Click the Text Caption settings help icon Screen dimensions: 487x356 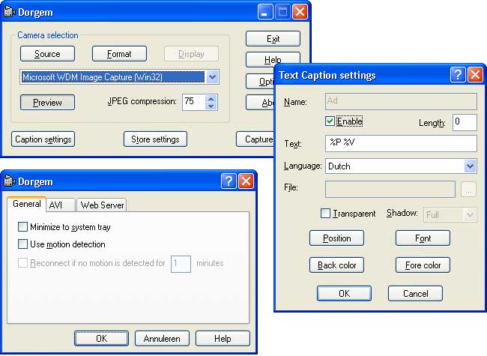pos(457,75)
